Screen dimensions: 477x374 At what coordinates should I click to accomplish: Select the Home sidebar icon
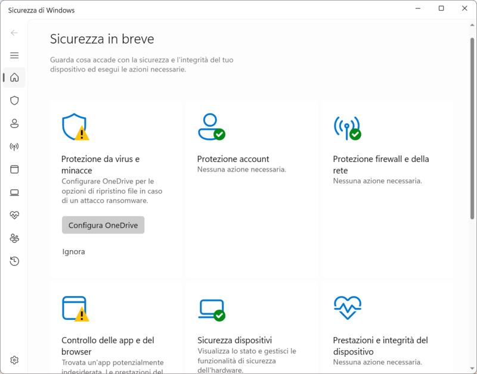tap(14, 77)
